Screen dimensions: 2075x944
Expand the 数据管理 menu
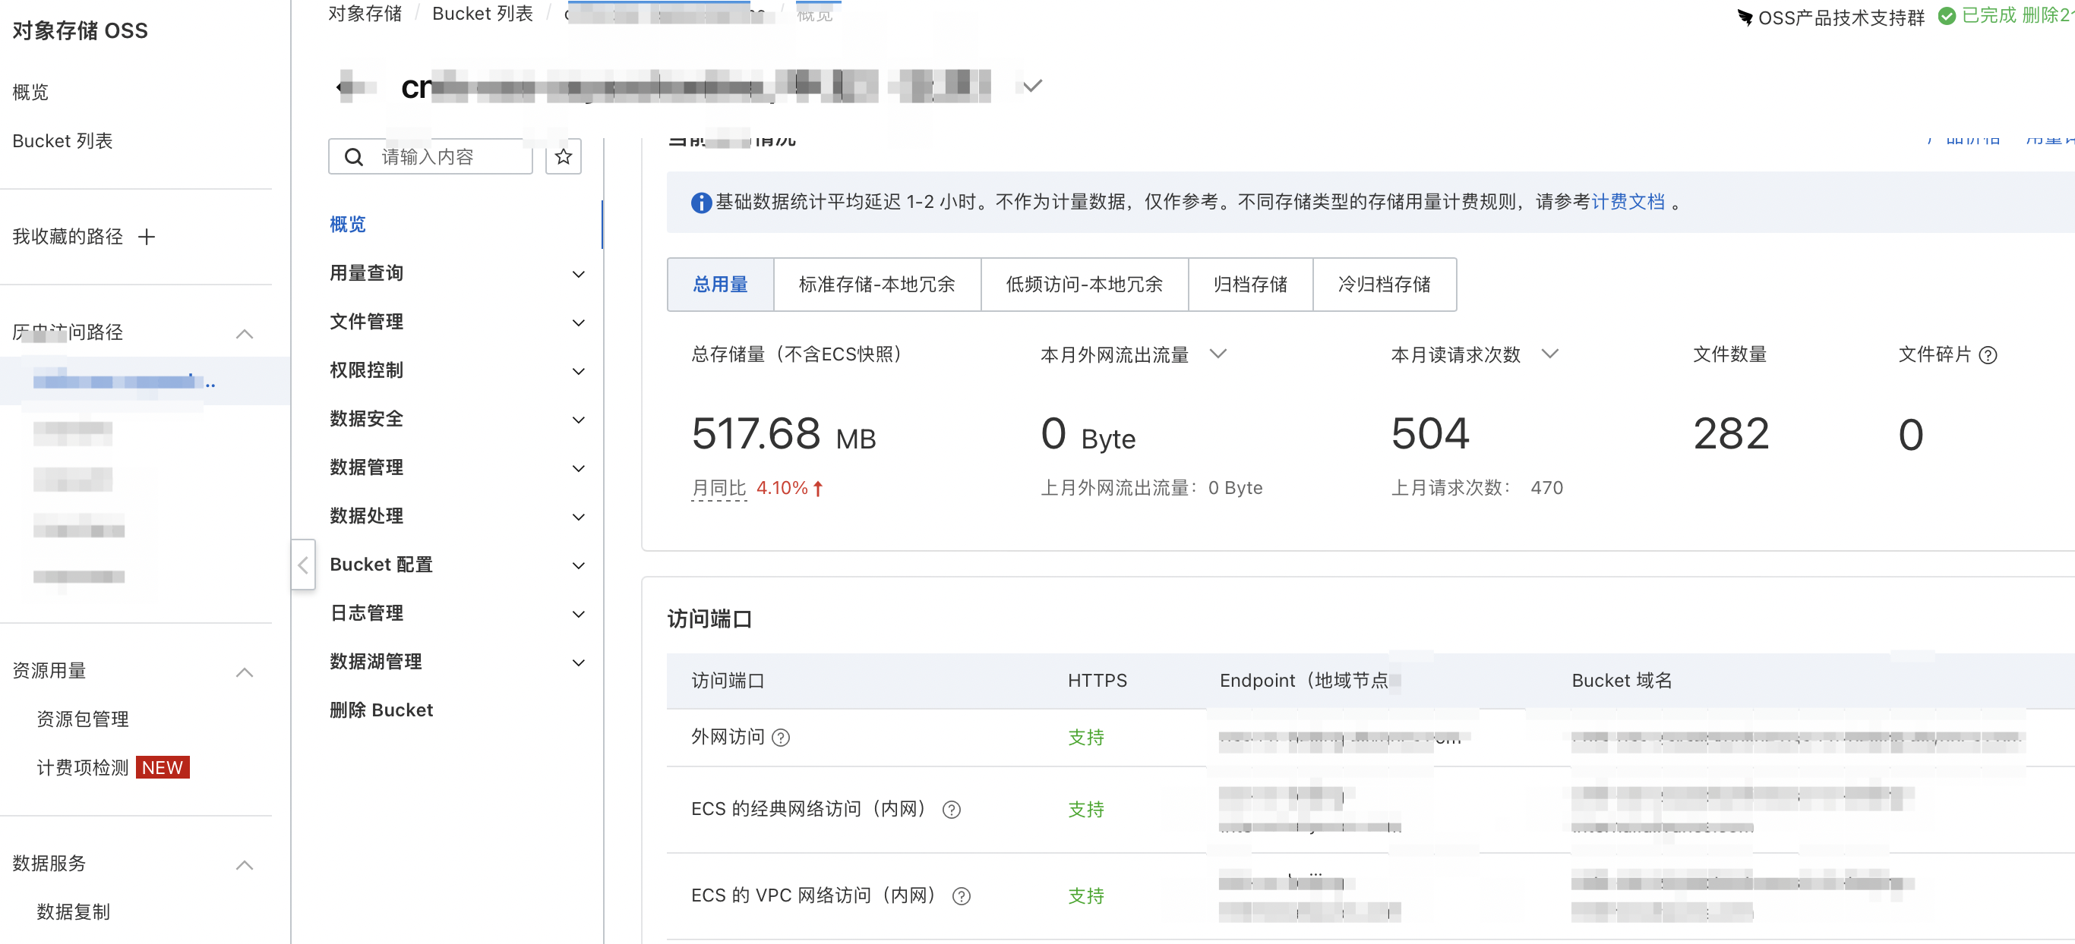click(x=577, y=467)
